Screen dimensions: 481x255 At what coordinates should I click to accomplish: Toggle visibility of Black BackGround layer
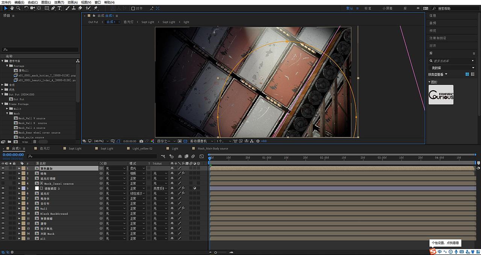pyautogui.click(x=3, y=213)
